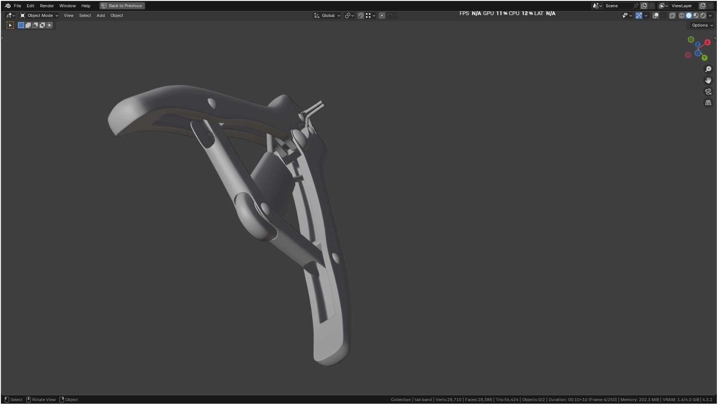Open the Help menu
718x405 pixels.
tap(86, 6)
